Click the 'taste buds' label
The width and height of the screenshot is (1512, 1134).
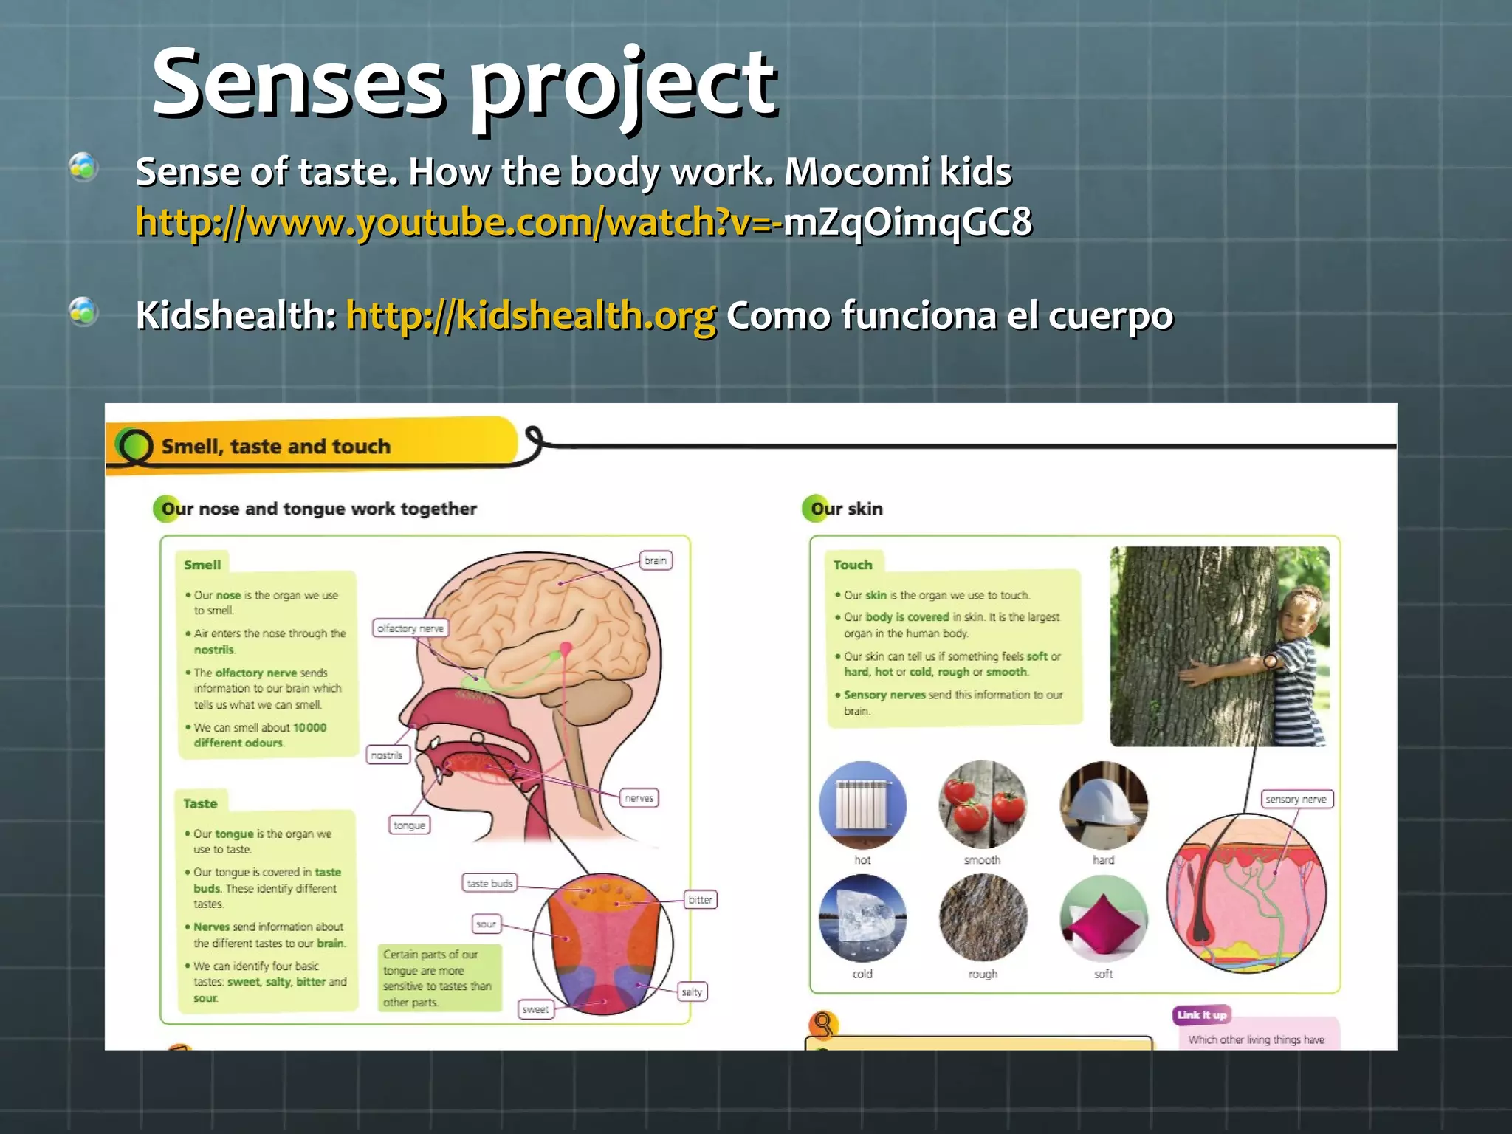point(489,883)
